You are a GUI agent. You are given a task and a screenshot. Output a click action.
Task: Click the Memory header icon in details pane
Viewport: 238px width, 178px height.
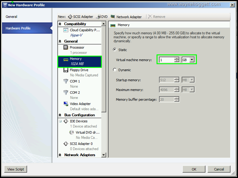(x=113, y=25)
